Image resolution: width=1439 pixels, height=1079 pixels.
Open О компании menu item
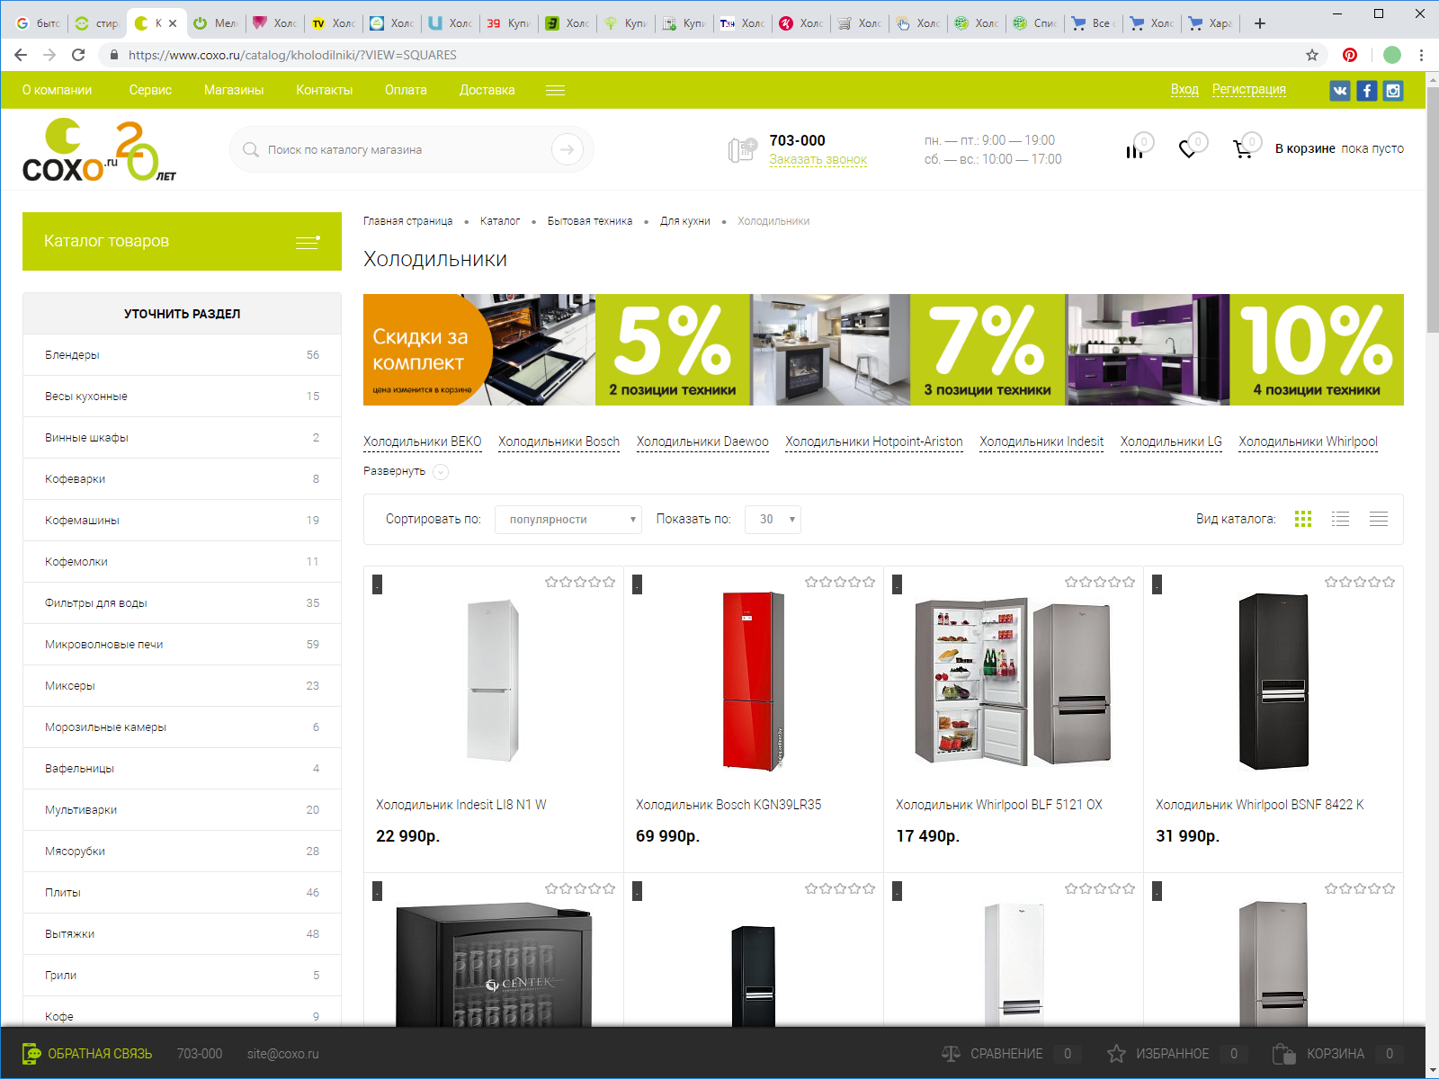[x=58, y=90]
